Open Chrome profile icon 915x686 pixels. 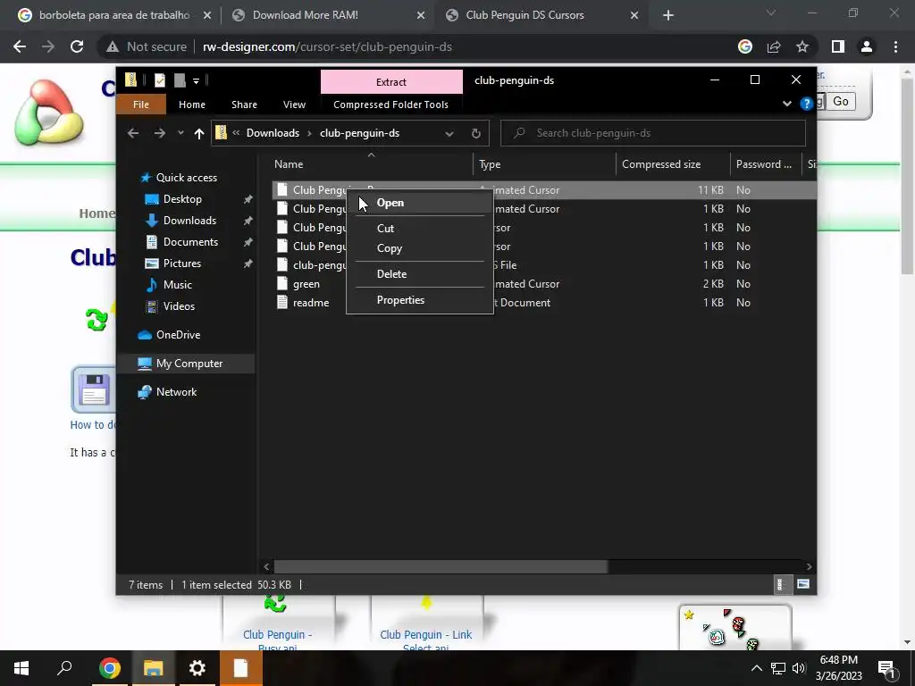point(867,46)
